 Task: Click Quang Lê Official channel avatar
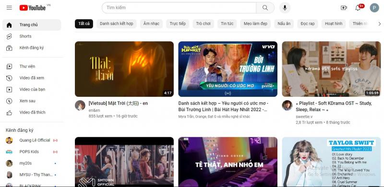[x=9, y=140]
